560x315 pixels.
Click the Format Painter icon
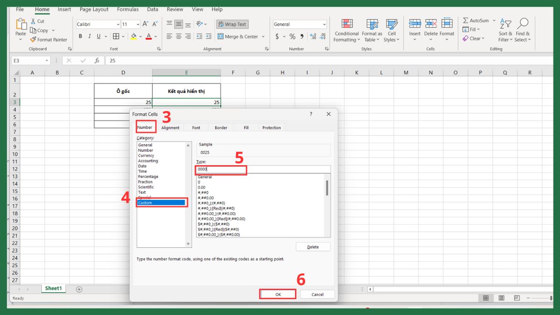33,40
